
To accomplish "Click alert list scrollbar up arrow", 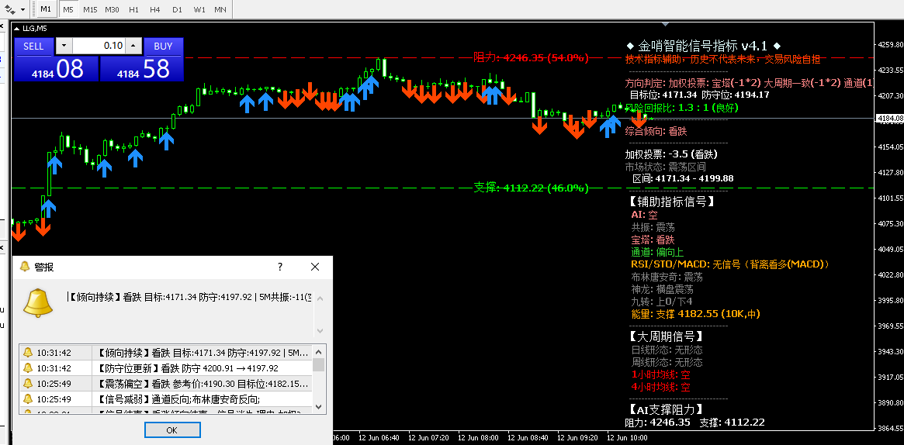I will click(319, 351).
